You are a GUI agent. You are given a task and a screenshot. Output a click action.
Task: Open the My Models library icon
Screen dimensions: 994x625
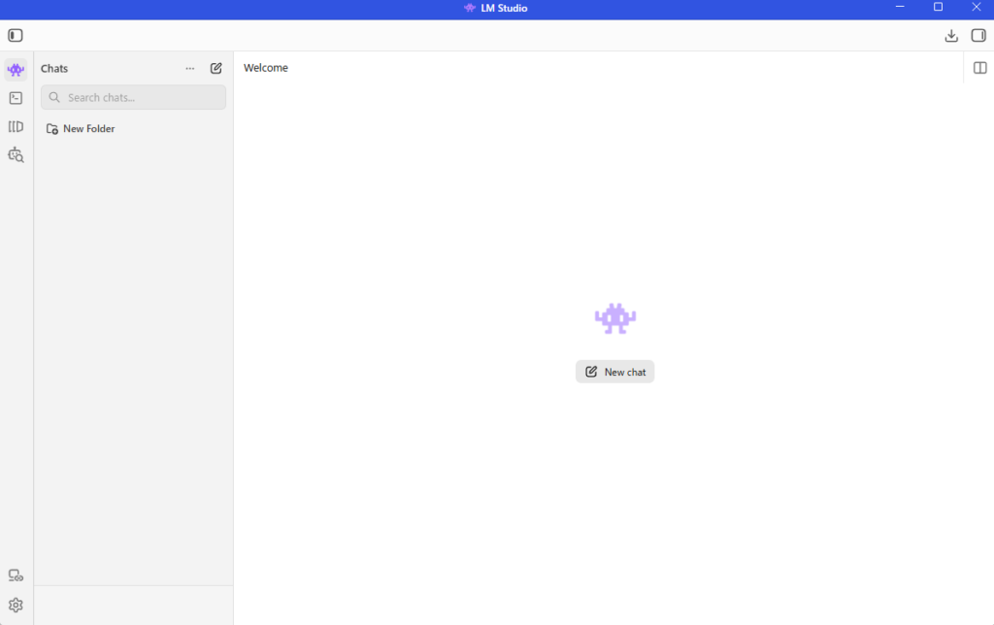click(x=16, y=127)
